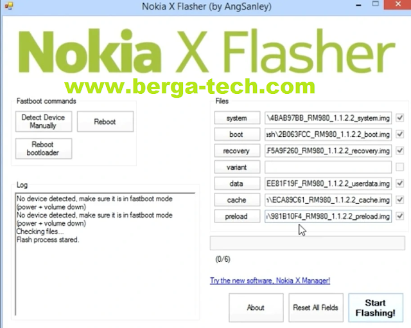Click the flashing progress bar
411x328 pixels.
308,243
